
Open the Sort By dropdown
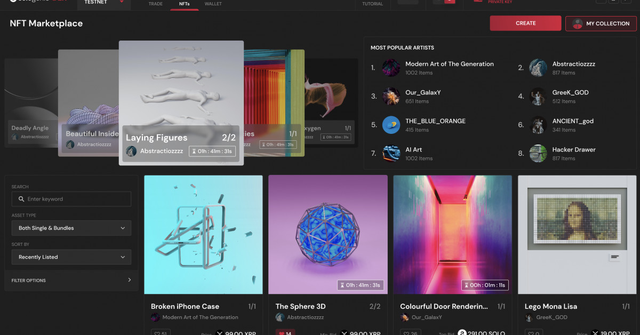click(x=71, y=257)
